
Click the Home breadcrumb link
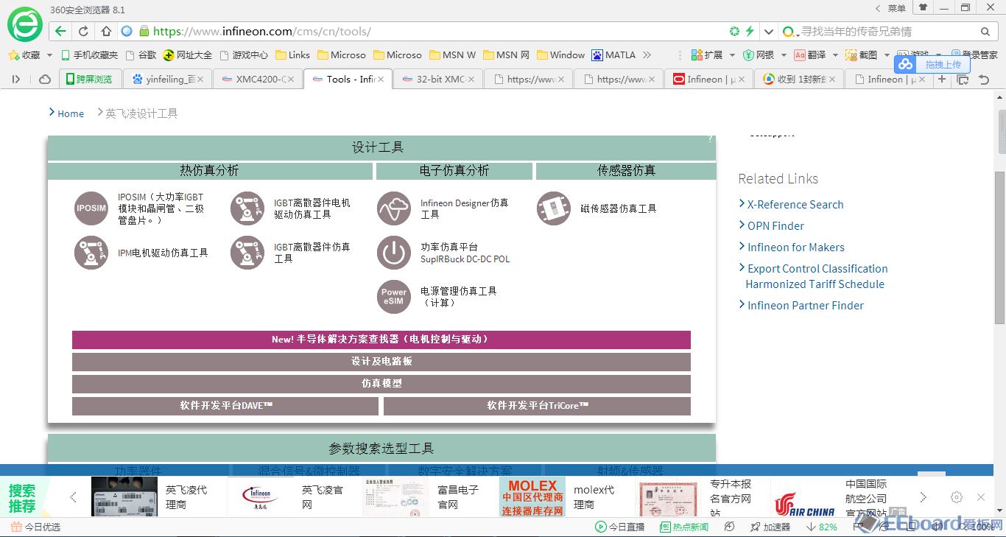click(x=71, y=113)
